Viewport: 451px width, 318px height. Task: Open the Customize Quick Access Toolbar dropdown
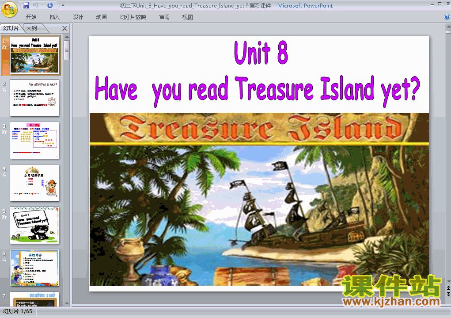point(63,5)
